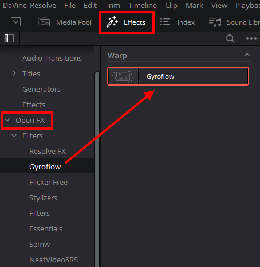The height and width of the screenshot is (267, 260).
Task: Show the Media Pool panel
Action: (74, 22)
